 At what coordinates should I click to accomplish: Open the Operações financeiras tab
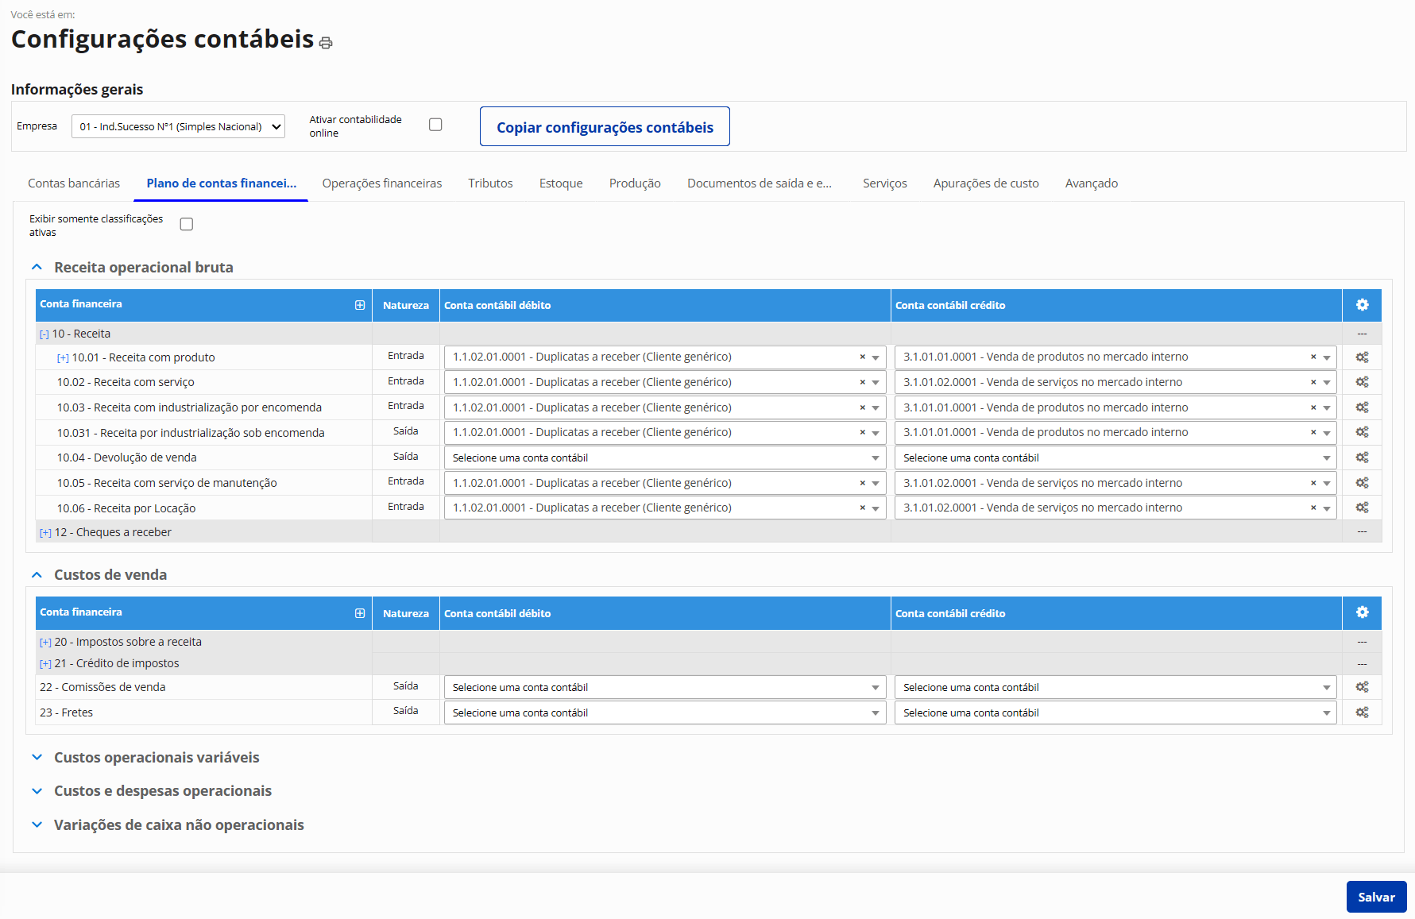pos(381,183)
